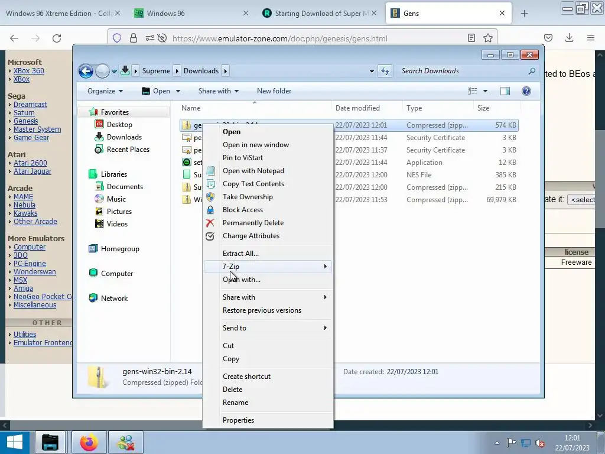
Task: Open the Organize dropdown
Action: [105, 91]
